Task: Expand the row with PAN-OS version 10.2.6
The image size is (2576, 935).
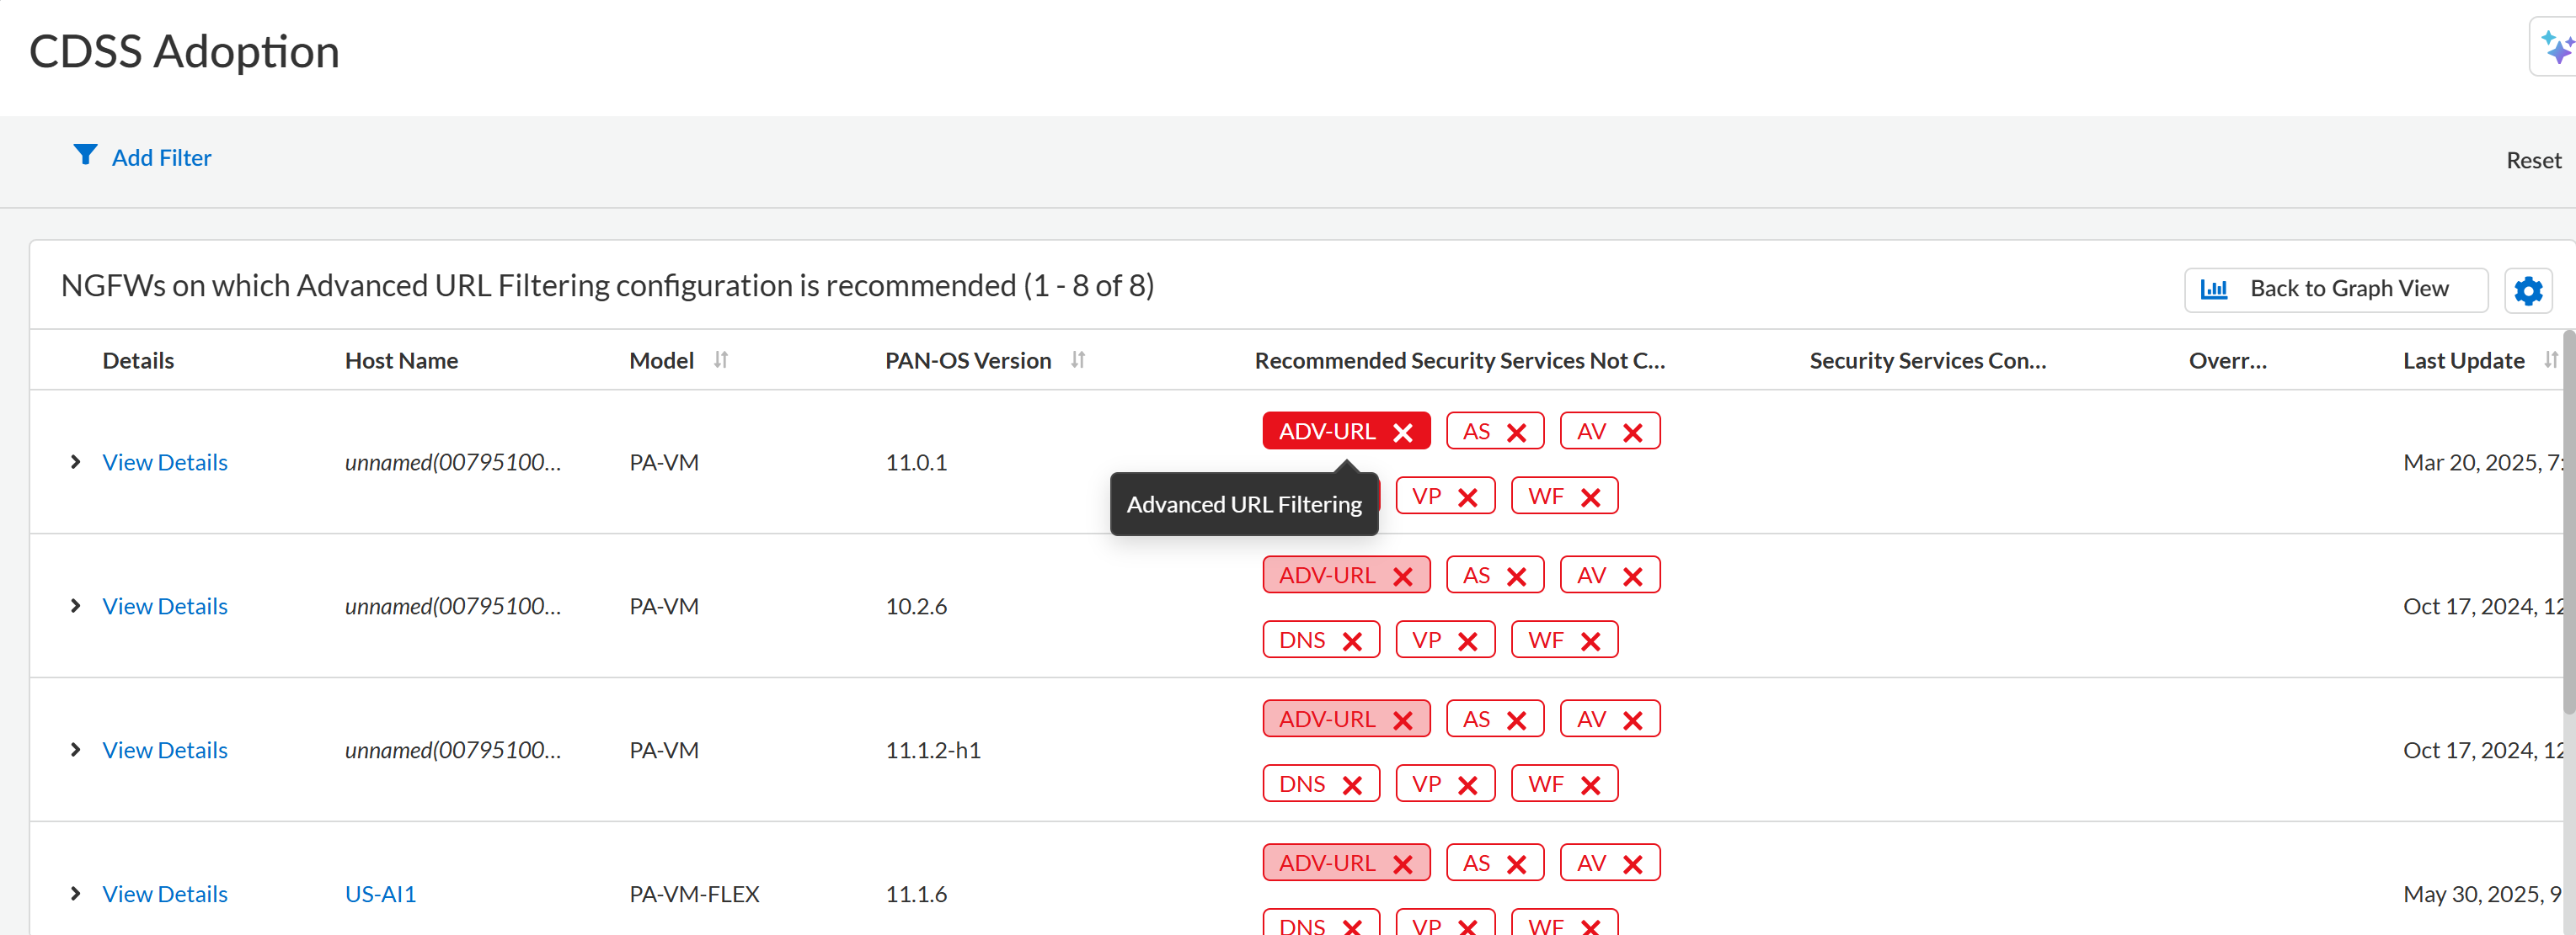Action: 75,605
